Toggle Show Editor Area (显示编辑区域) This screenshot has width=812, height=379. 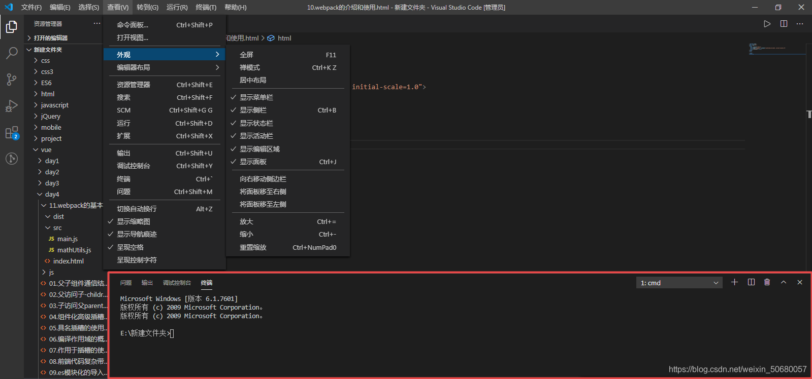tap(288, 149)
